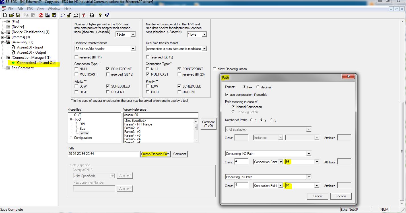Save the EDS with the floppy icon
This screenshot has height=213, width=406.
tap(18, 15)
